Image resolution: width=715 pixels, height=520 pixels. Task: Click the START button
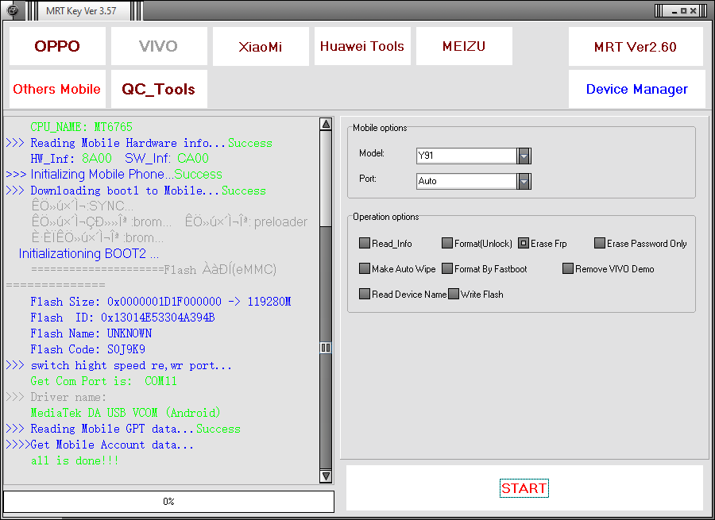point(524,488)
